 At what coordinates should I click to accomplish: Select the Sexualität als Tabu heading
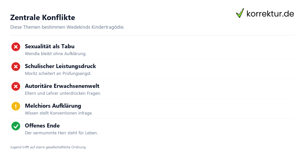click(x=50, y=46)
